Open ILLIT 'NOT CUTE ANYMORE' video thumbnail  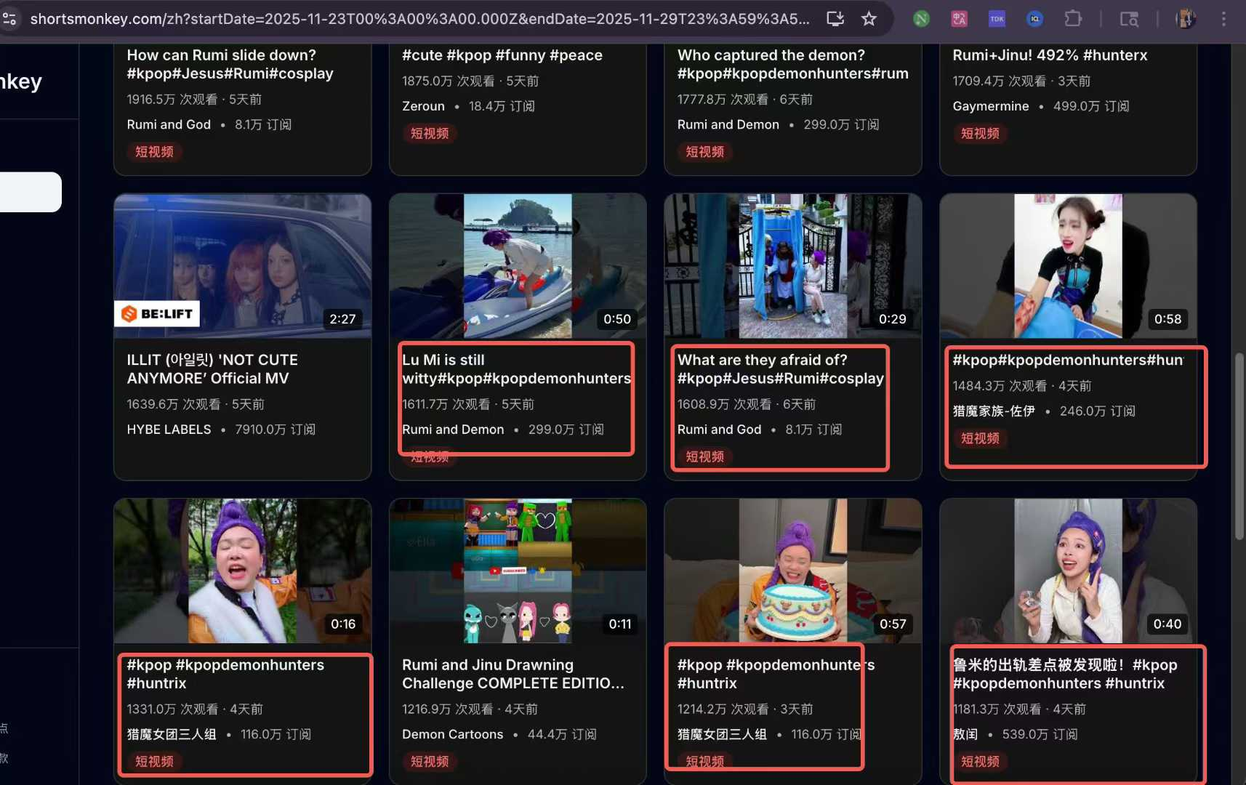pyautogui.click(x=243, y=266)
